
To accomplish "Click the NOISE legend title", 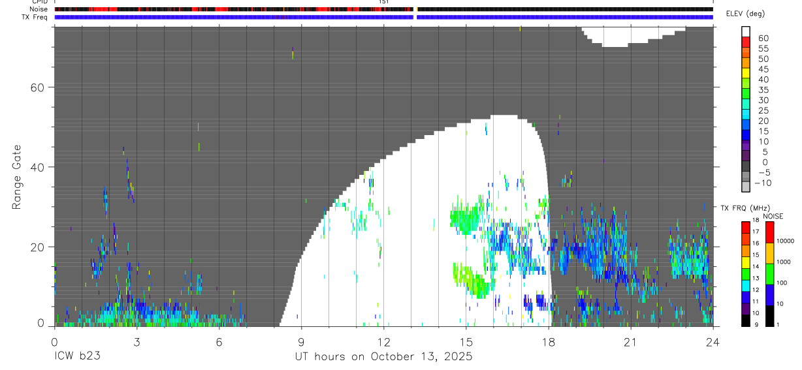I will 772,216.
